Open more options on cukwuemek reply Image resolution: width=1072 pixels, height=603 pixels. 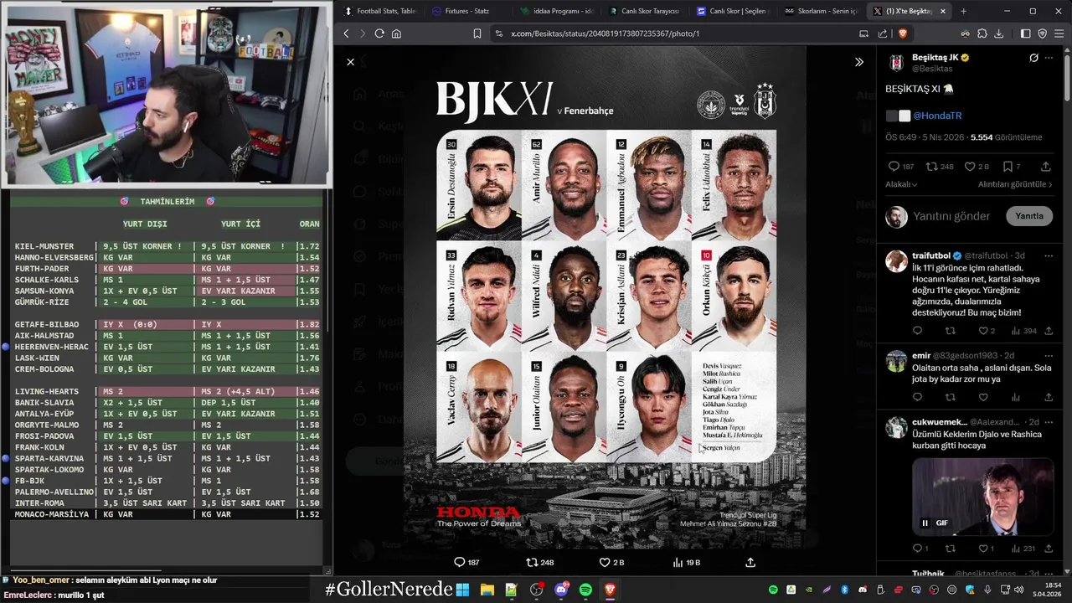point(1049,422)
